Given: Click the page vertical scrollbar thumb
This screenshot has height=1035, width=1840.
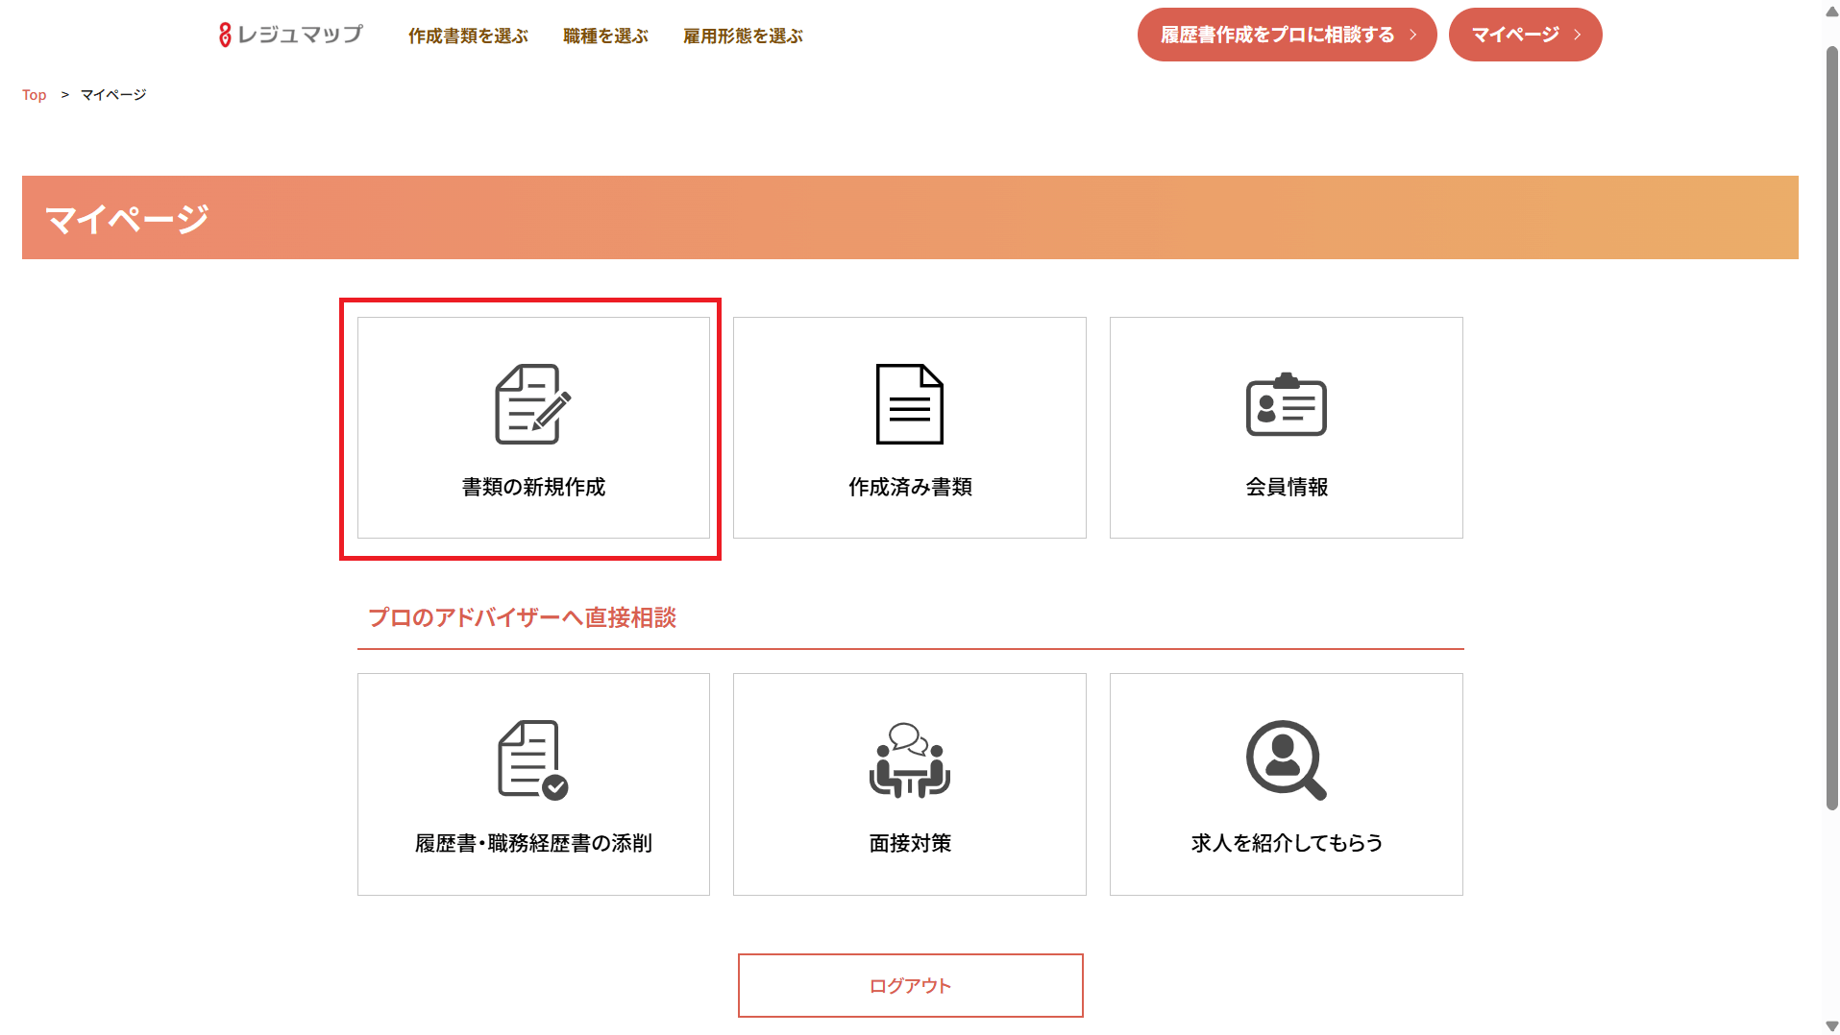Looking at the screenshot, I should (1831, 422).
